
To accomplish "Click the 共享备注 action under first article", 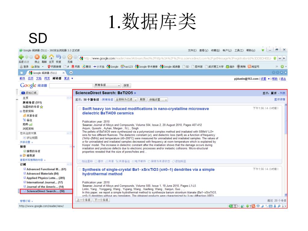I will click(123, 161).
